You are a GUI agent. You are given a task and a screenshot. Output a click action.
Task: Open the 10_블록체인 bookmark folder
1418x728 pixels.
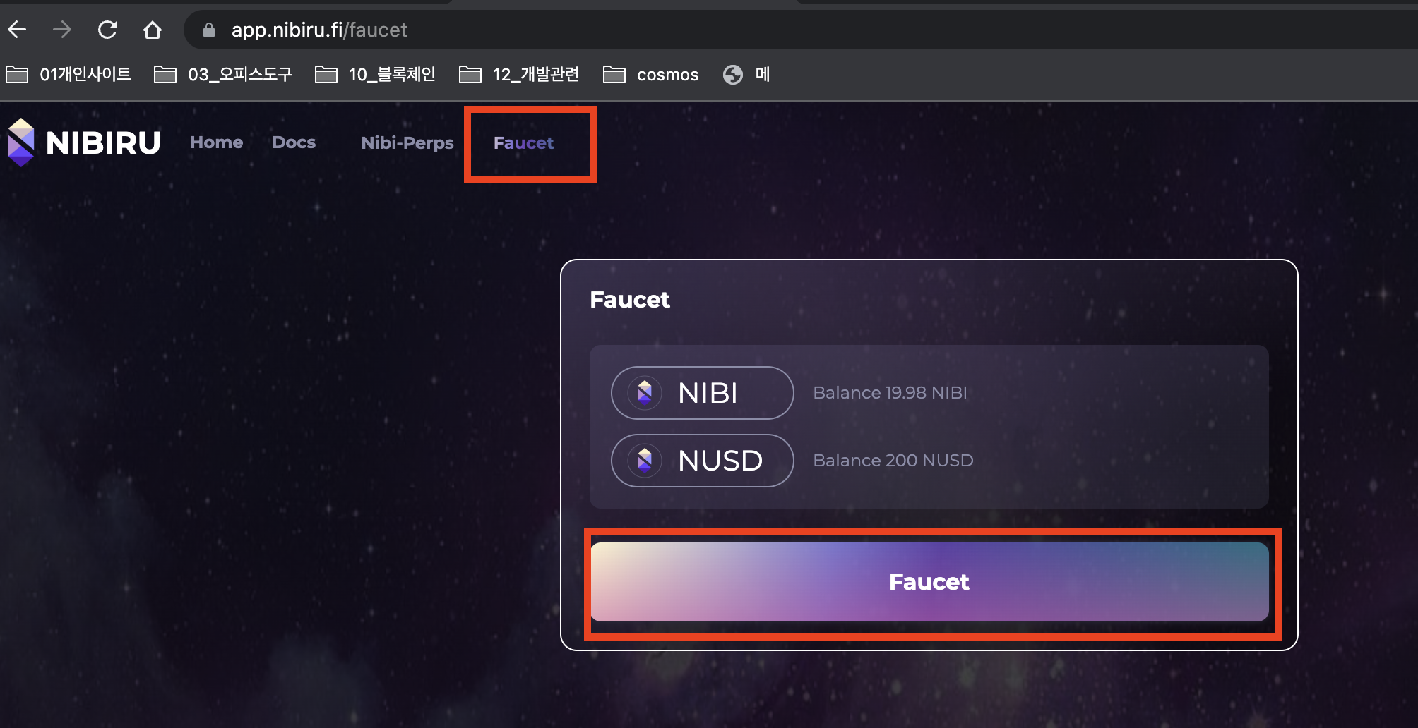point(375,74)
